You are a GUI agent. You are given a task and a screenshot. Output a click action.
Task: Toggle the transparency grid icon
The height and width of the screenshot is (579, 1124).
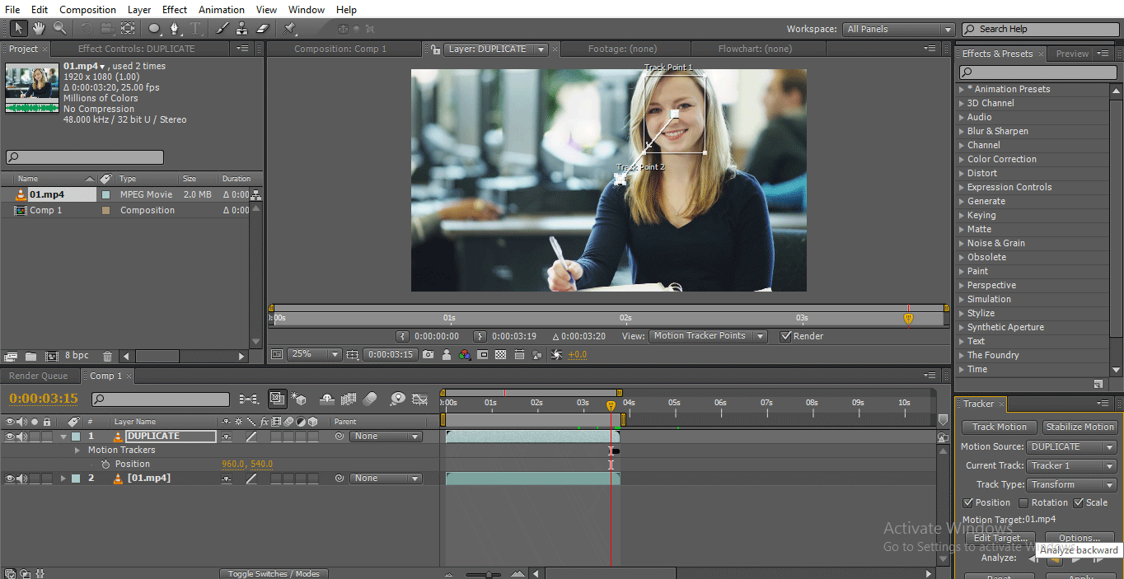500,355
